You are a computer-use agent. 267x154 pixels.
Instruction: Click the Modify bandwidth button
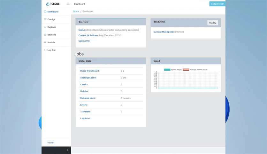212,23
